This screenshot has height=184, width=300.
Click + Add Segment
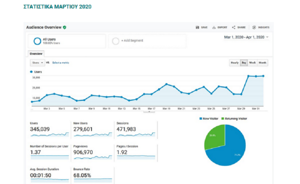(x=132, y=41)
